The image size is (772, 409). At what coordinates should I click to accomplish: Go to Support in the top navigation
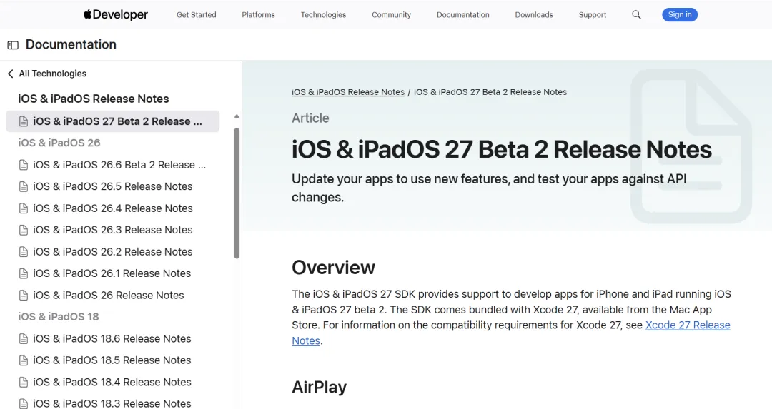593,15
